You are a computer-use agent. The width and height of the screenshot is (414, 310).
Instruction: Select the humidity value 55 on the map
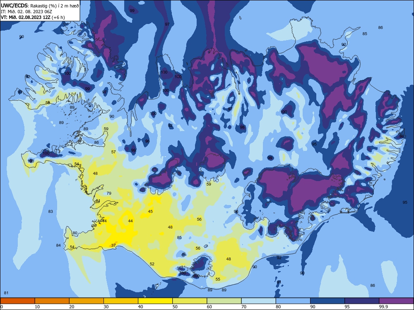pos(218,279)
